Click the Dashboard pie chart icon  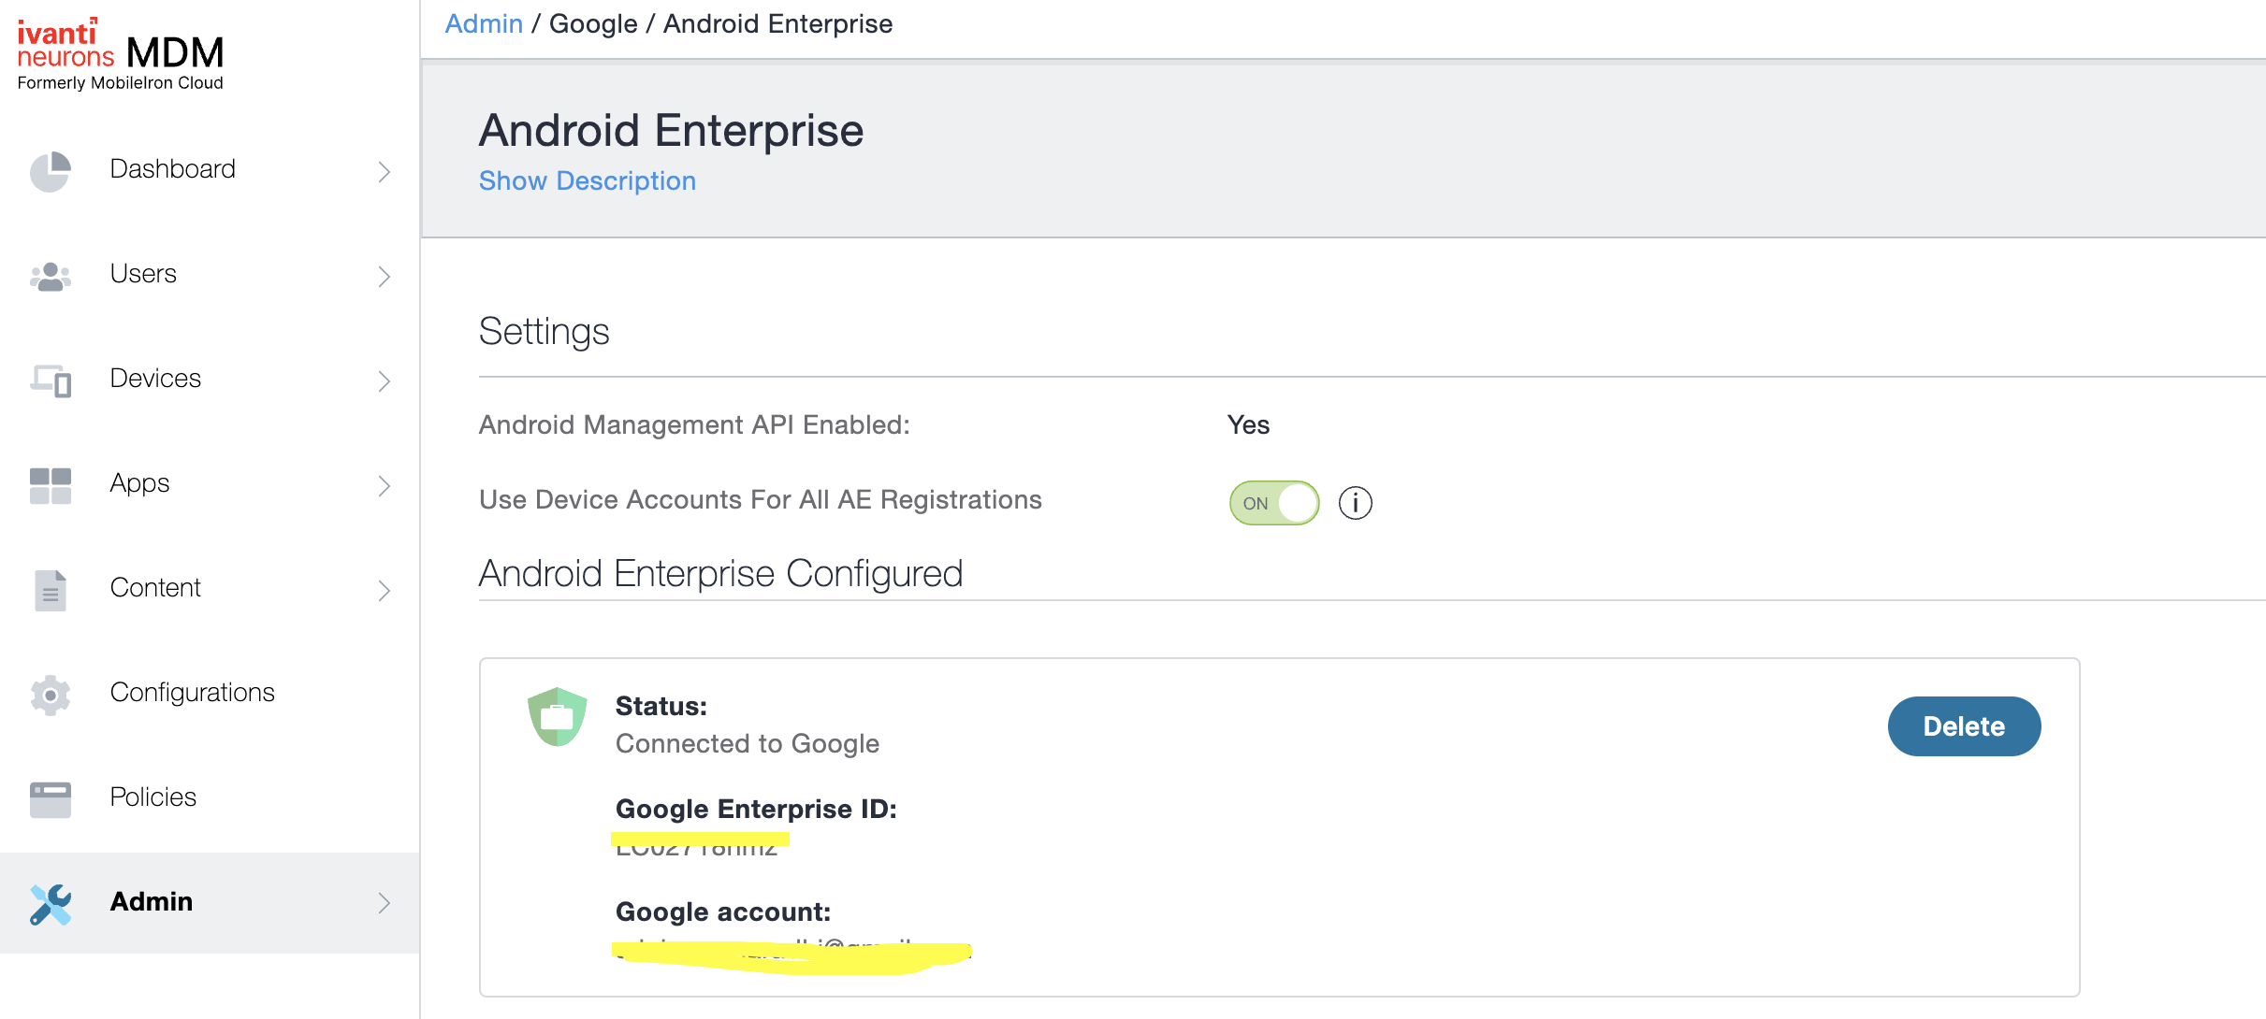[x=50, y=171]
